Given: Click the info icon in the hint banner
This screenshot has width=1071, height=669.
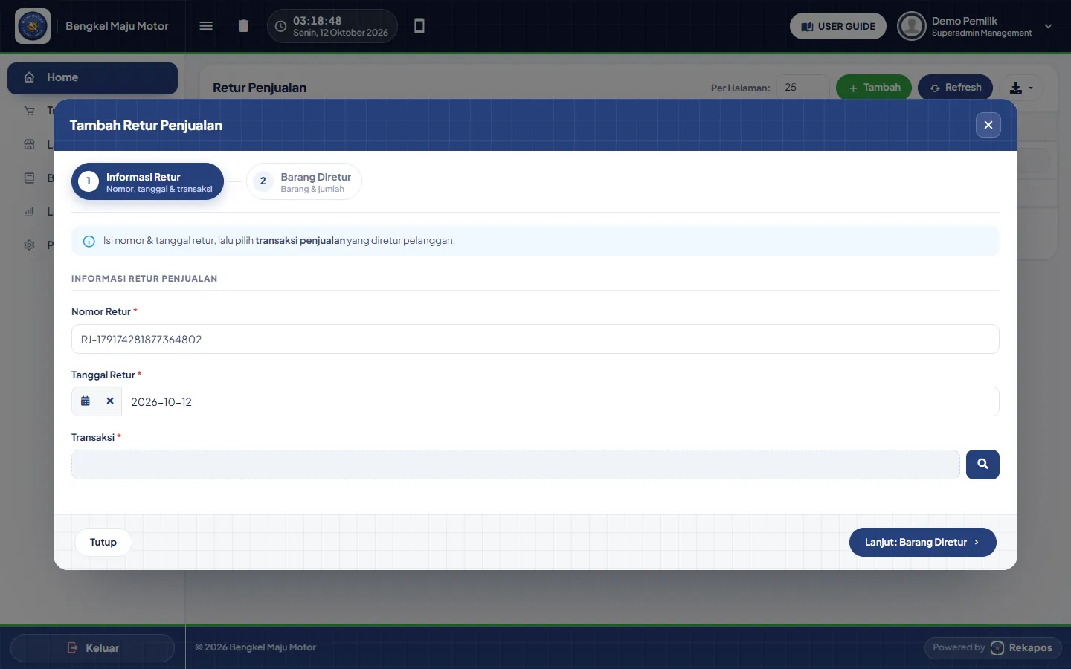Looking at the screenshot, I should click(x=89, y=241).
